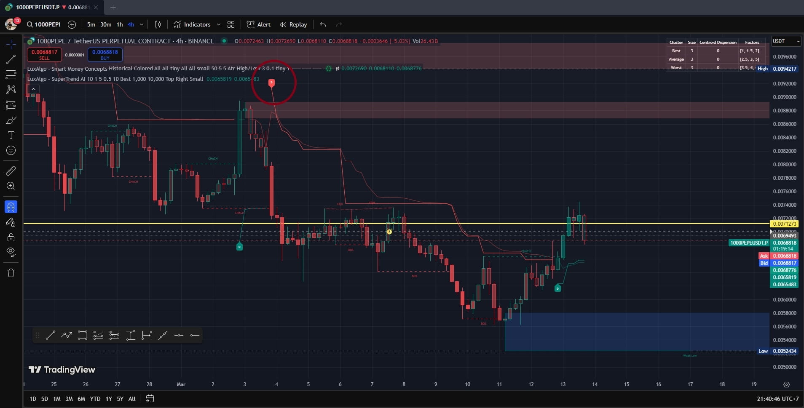The width and height of the screenshot is (804, 408).
Task: Open a new tab with the plus
Action: [113, 7]
